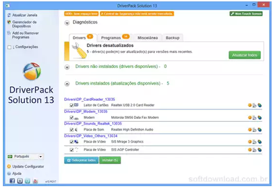Click the SiS AGP Controller text
Image resolution: width=274 pixels, height=190 pixels.
tap(125, 150)
